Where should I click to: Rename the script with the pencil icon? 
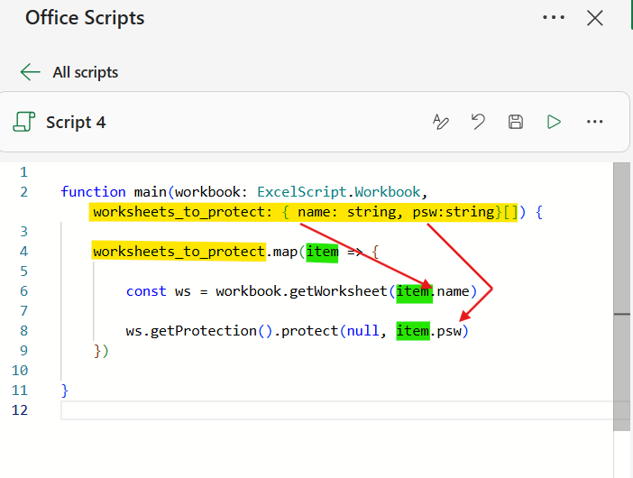pyautogui.click(x=440, y=122)
